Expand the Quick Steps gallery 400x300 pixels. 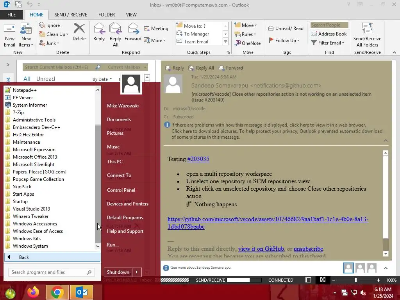coord(225,41)
